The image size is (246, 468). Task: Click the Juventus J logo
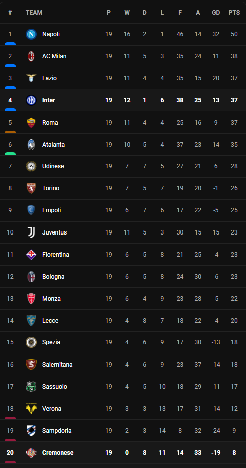31,232
